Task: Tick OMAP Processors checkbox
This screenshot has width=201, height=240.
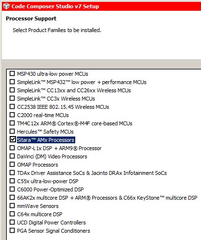Action: [12, 164]
